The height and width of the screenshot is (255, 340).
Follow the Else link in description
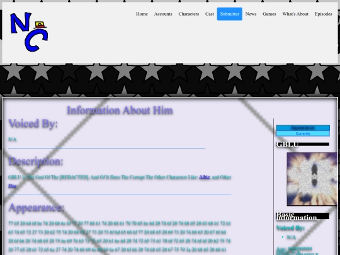pyautogui.click(x=13, y=186)
